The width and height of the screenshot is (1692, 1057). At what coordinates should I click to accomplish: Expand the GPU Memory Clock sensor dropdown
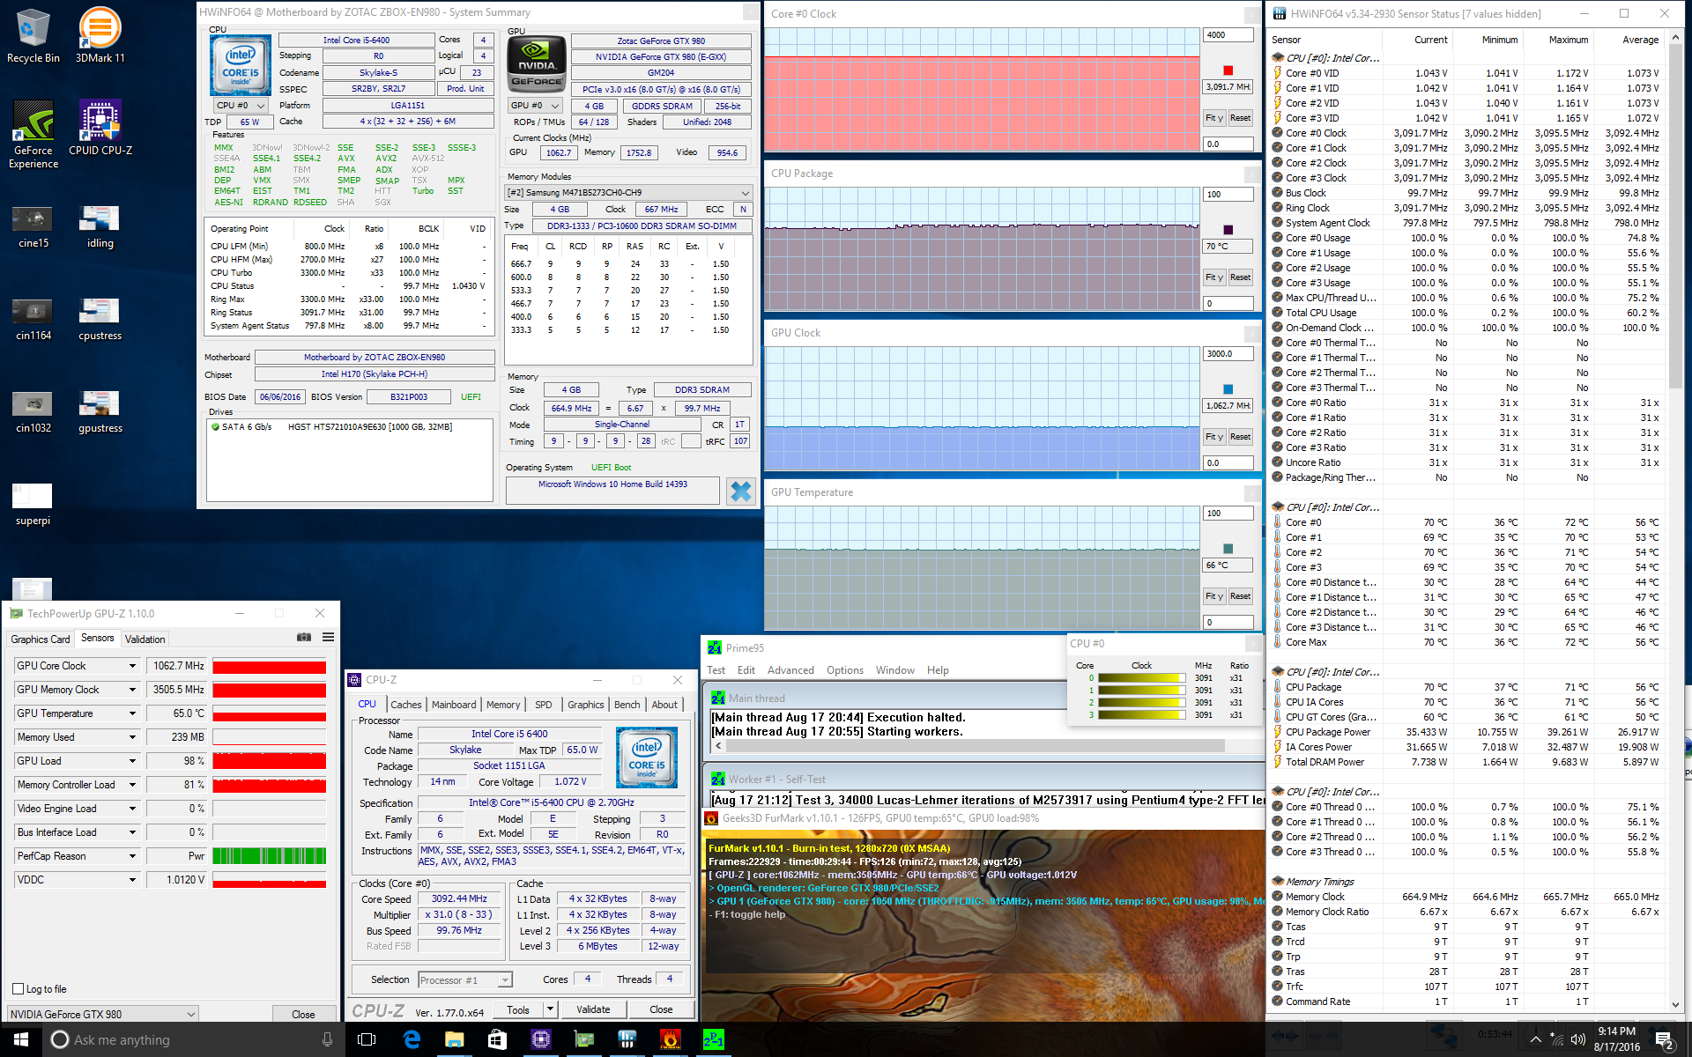click(132, 690)
